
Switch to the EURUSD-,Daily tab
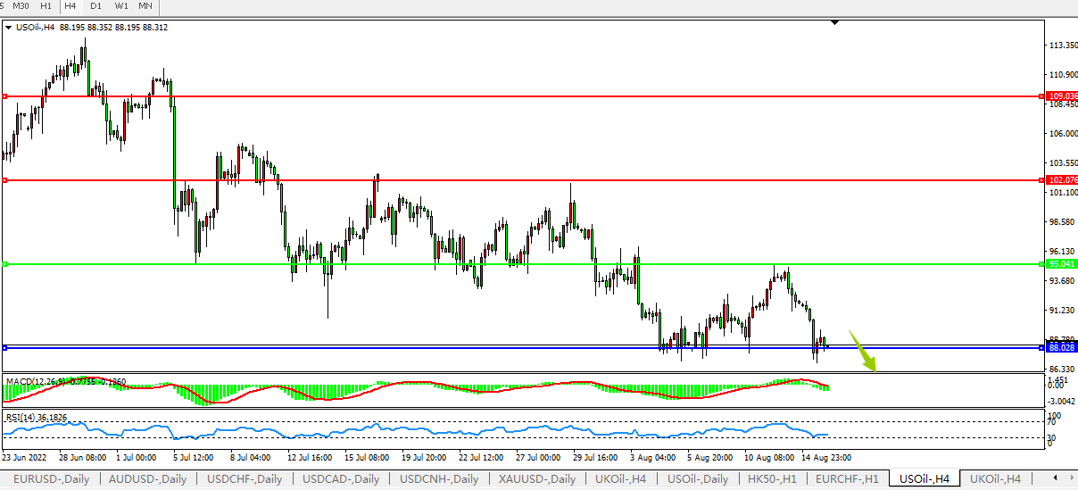pyautogui.click(x=51, y=479)
